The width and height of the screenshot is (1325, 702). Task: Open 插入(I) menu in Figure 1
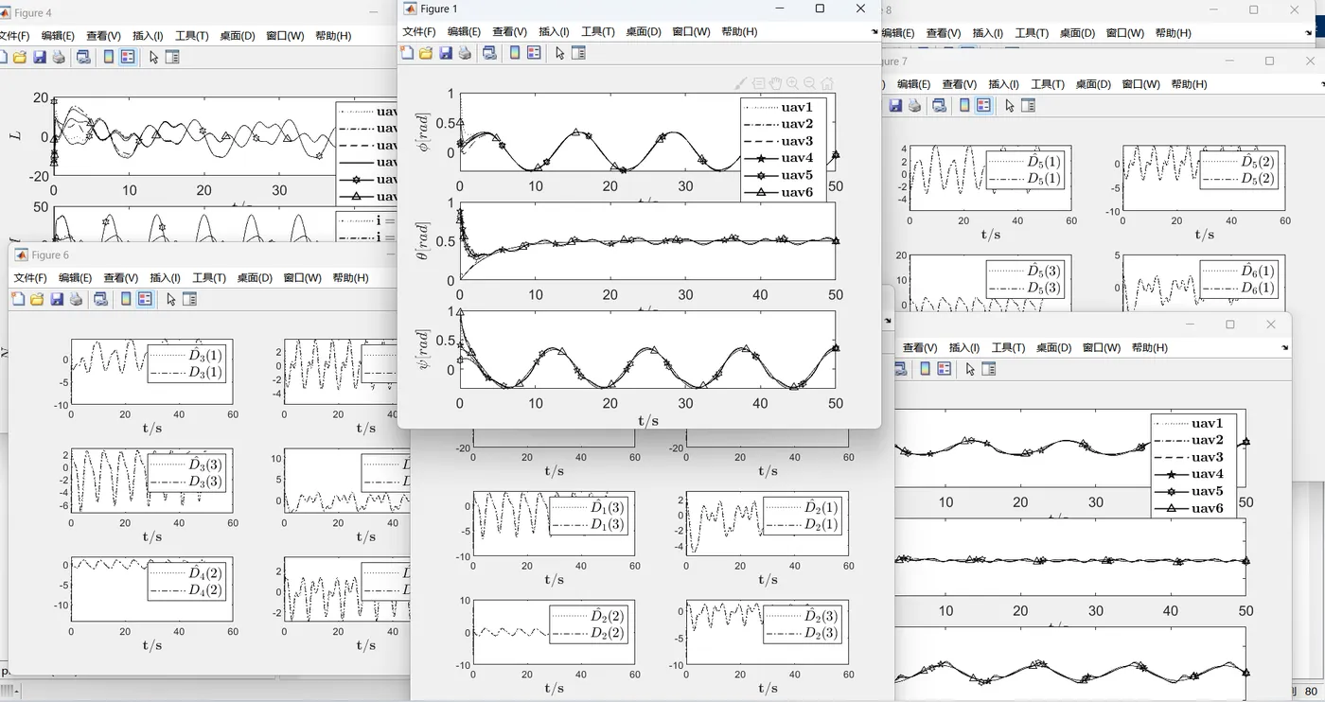click(554, 31)
